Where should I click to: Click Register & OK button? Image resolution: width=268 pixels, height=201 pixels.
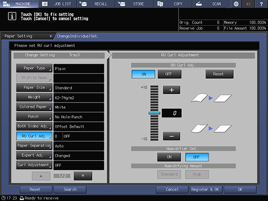205,190
